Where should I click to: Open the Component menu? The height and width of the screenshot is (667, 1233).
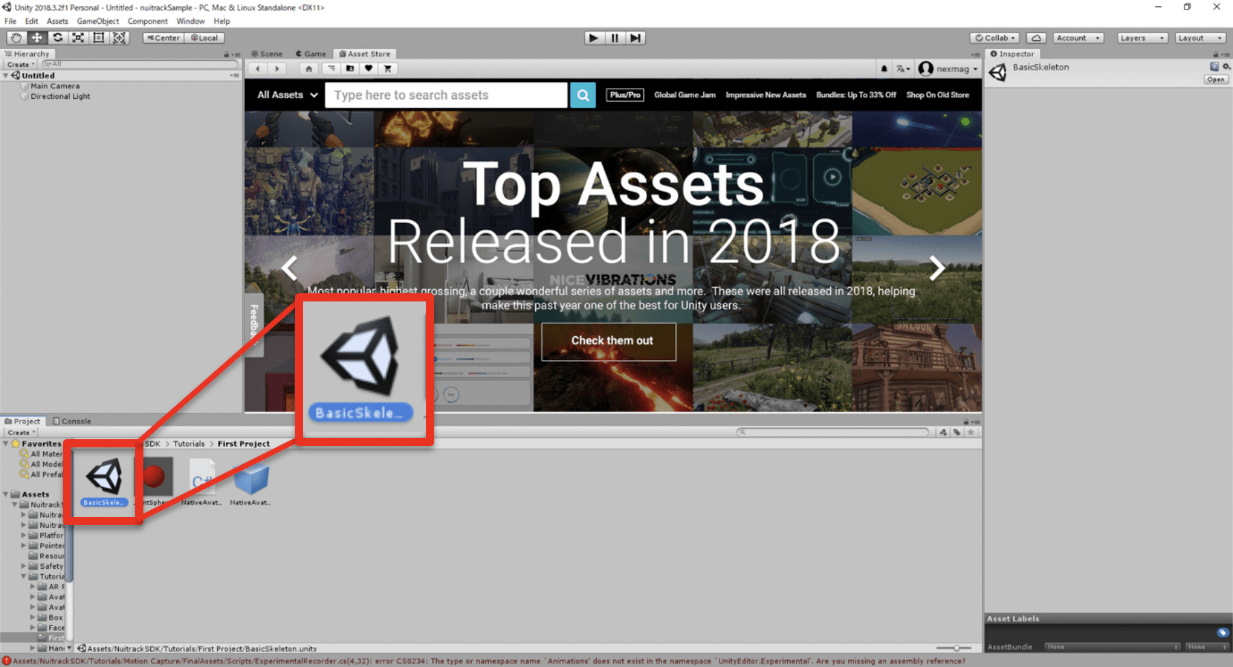(x=147, y=21)
